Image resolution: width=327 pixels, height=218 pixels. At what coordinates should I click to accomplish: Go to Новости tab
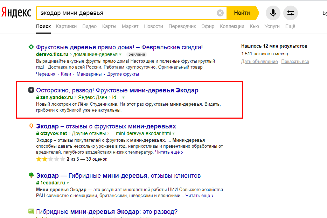click(x=153, y=27)
